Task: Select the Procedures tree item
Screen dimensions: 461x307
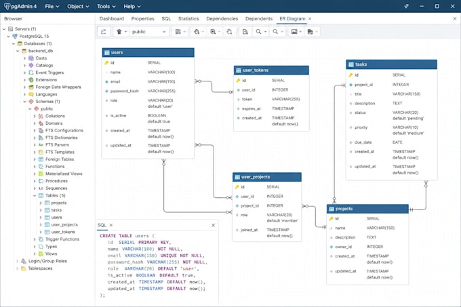Action: (56, 181)
